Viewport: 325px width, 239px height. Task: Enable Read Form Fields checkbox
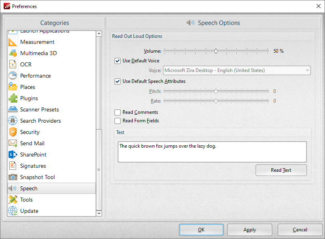[x=117, y=121]
